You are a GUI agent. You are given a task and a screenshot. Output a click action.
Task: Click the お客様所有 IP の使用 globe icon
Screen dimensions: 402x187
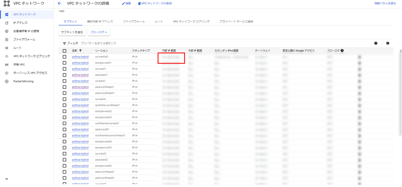[6, 31]
